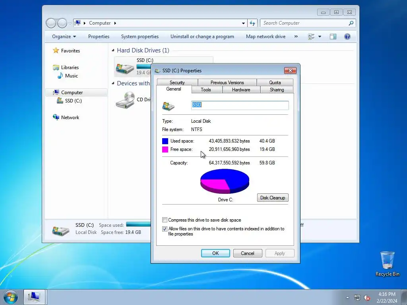Click the Cancel button
Viewport: 407px width, 305px height.
point(248,253)
